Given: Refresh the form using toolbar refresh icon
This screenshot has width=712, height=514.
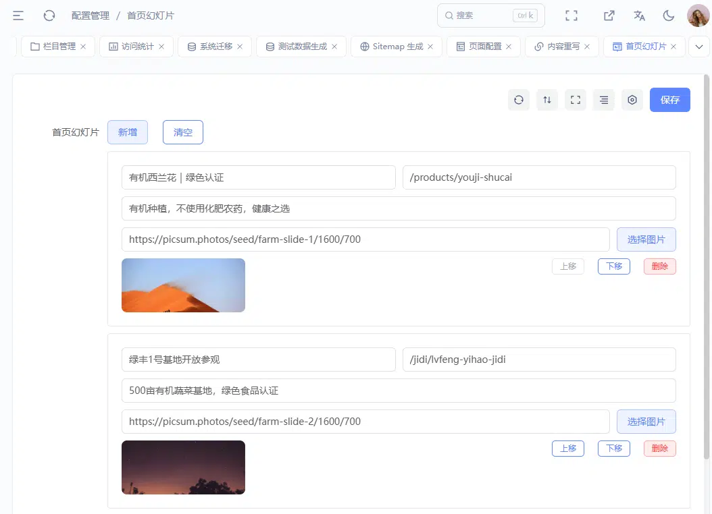Looking at the screenshot, I should pyautogui.click(x=519, y=100).
